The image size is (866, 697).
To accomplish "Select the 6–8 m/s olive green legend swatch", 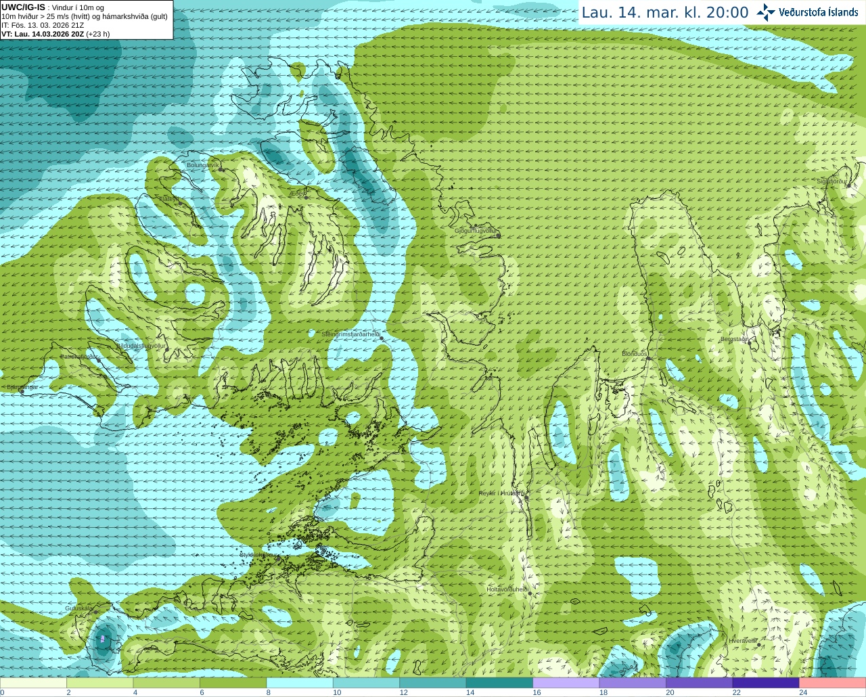I will tap(233, 682).
